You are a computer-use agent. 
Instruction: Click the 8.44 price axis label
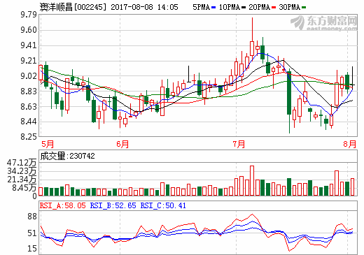pyautogui.click(x=29, y=122)
